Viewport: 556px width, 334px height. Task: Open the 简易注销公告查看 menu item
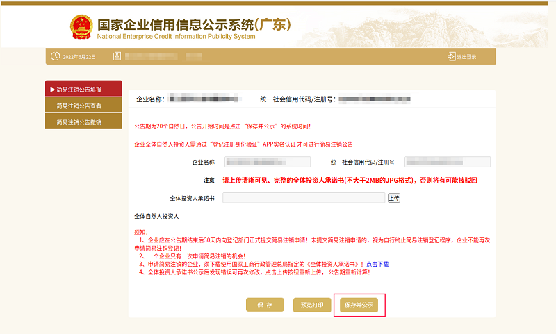coord(83,106)
